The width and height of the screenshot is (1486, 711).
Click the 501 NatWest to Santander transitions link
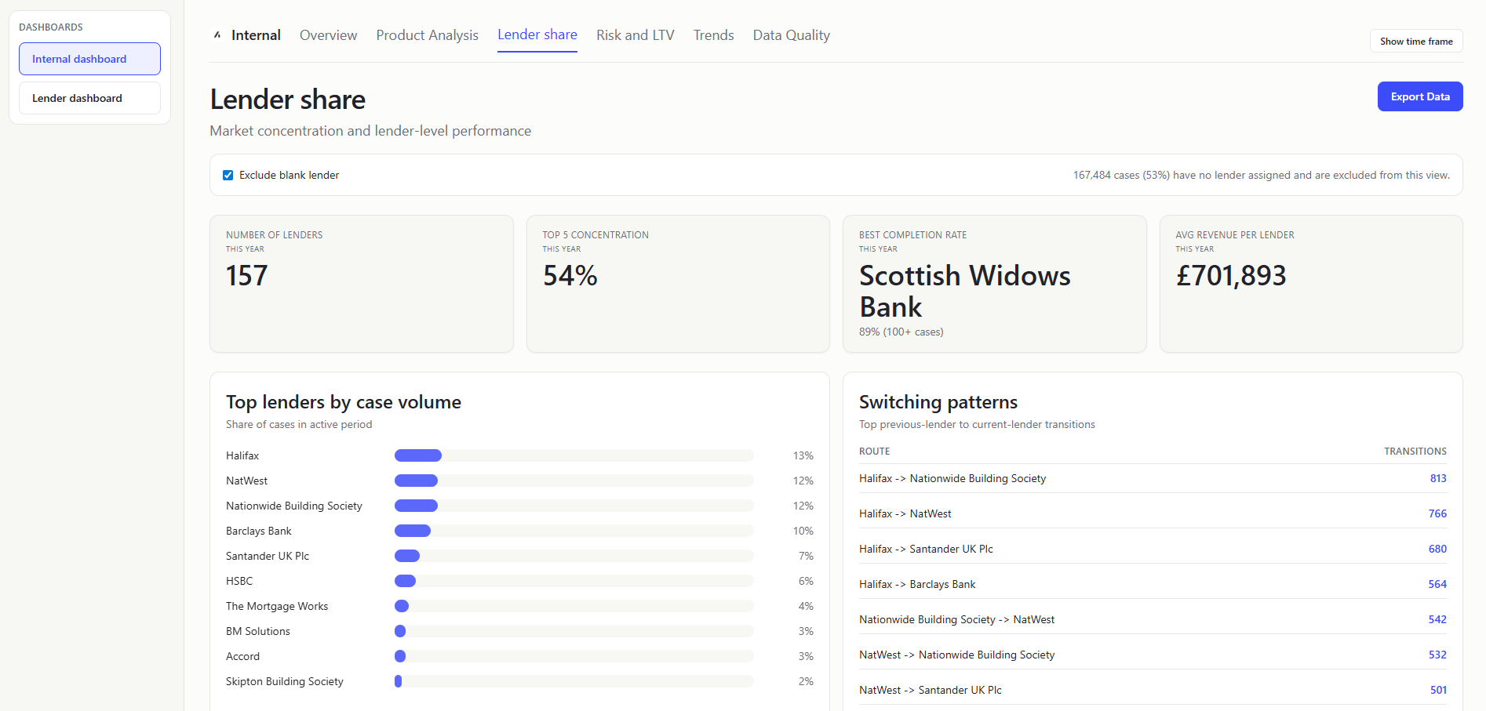[1438, 690]
